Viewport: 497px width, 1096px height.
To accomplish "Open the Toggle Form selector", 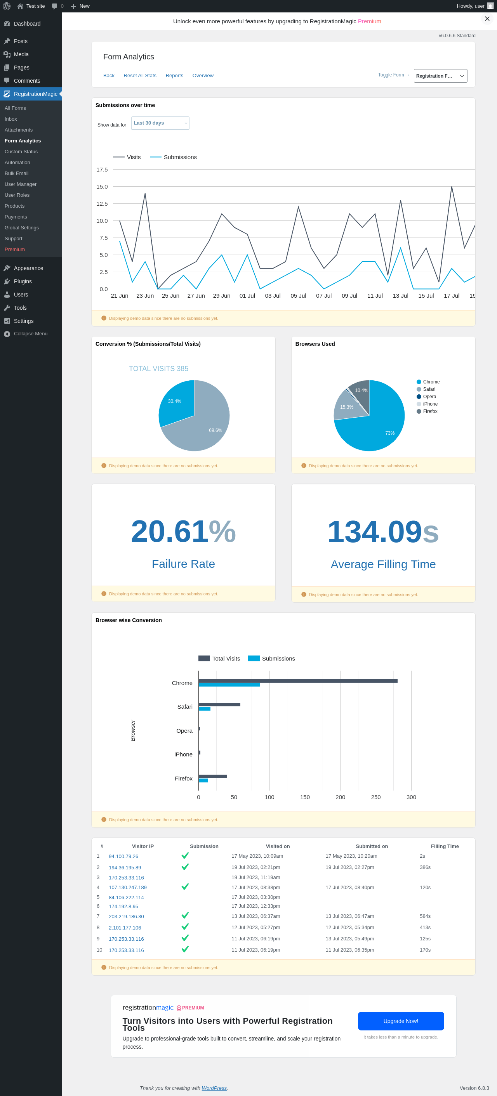I will (x=440, y=76).
